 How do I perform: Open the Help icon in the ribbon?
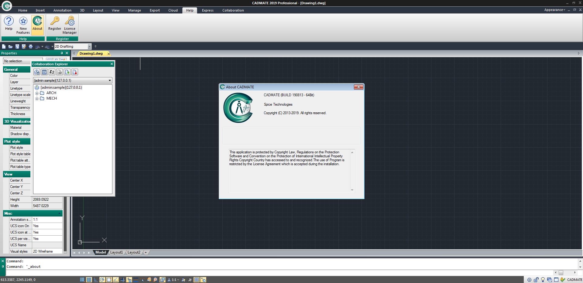[9, 24]
